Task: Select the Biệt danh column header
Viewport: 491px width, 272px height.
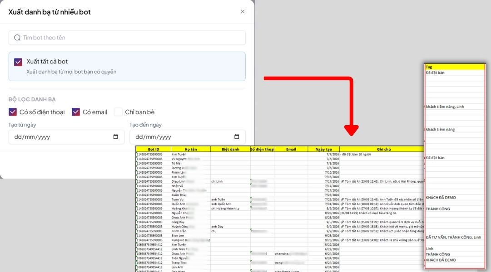Action: pos(230,149)
